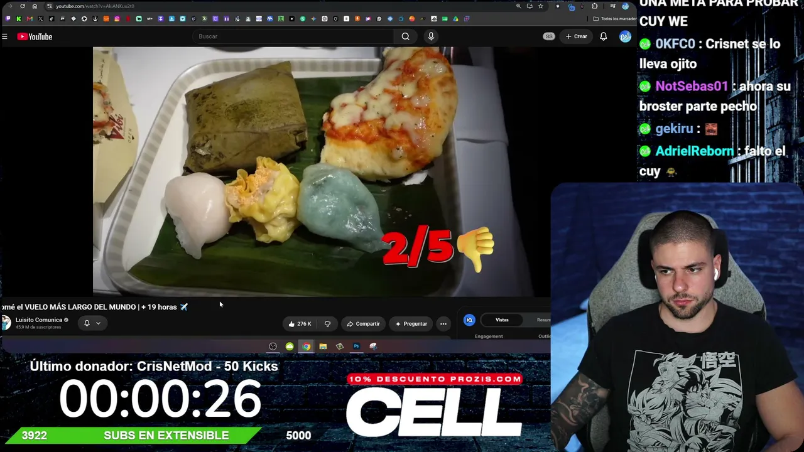Open the green round app in taskbar
This screenshot has height=452, width=804.
coord(290,347)
